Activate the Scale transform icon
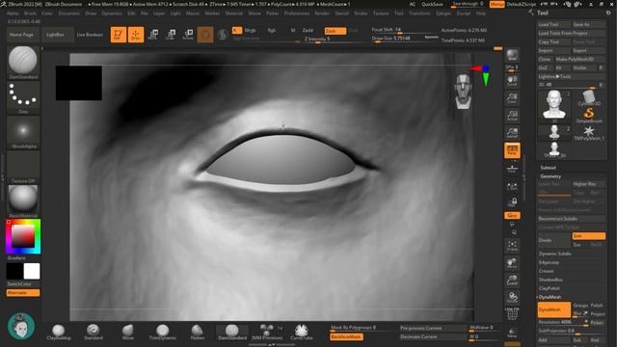This screenshot has height=347, width=617. pyautogui.click(x=171, y=35)
